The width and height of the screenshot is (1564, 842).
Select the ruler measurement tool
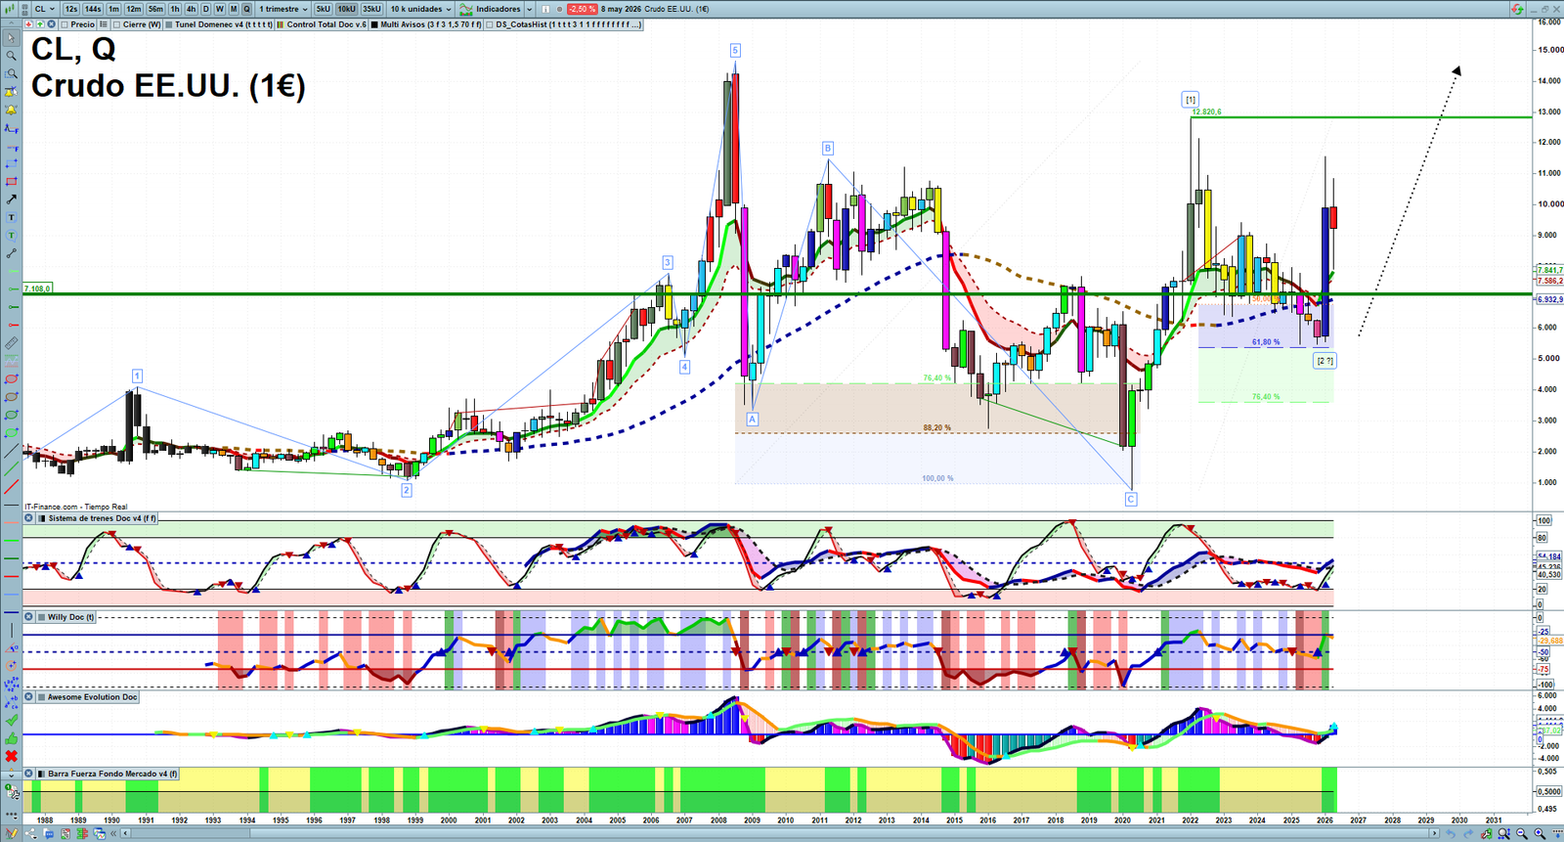[11, 343]
